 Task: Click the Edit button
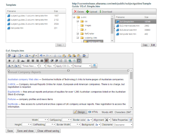(x=153, y=45)
